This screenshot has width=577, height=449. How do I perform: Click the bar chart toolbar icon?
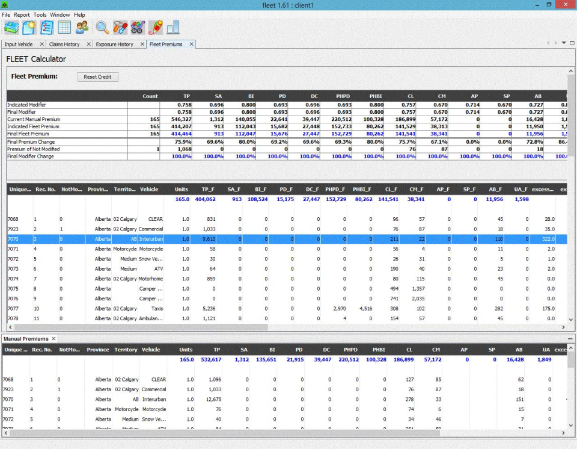pos(173,28)
